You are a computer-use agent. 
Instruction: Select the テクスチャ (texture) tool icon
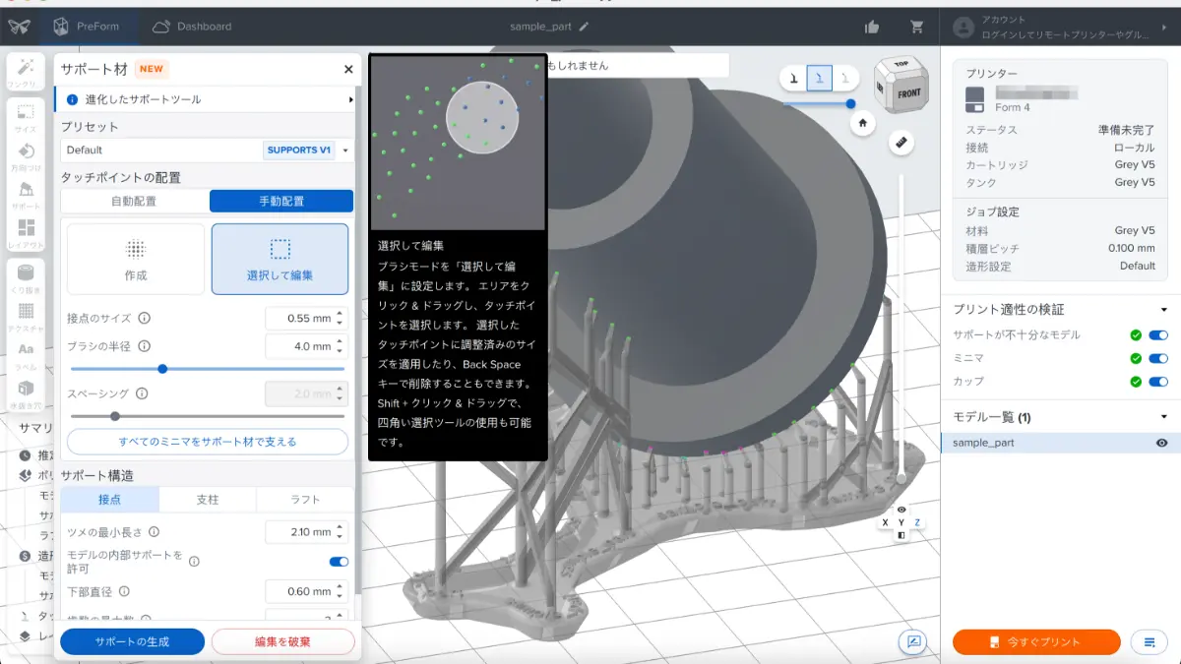tap(26, 312)
